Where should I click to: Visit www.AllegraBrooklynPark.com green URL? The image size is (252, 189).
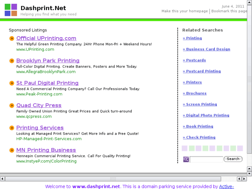[x=46, y=72]
